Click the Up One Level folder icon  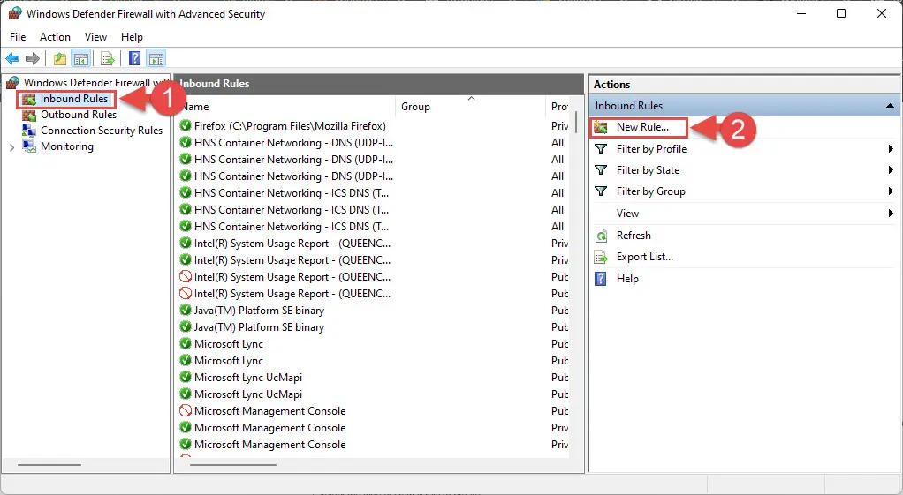coord(59,59)
